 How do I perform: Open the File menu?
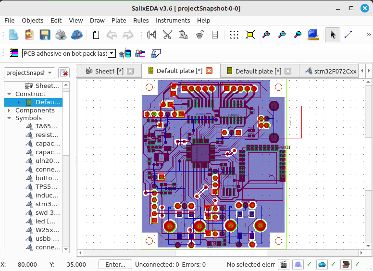click(10, 21)
